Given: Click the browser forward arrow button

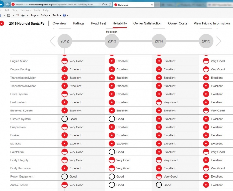Looking at the screenshot, I should (x=7, y=4).
